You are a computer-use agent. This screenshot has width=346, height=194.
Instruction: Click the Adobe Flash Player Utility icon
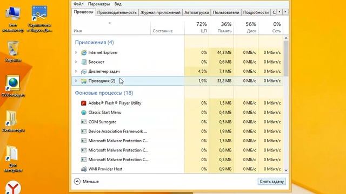[84, 103]
